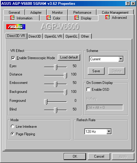137x163 pixels.
Task: Click the Load default button
Action: [69, 57]
